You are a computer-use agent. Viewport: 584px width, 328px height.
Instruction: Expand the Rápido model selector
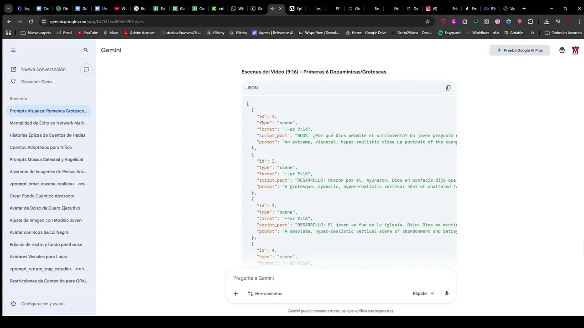[x=423, y=293]
